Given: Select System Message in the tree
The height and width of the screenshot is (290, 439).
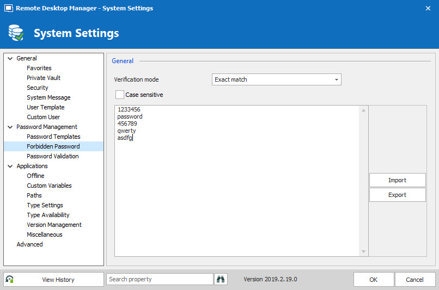Looking at the screenshot, I should [x=48, y=97].
